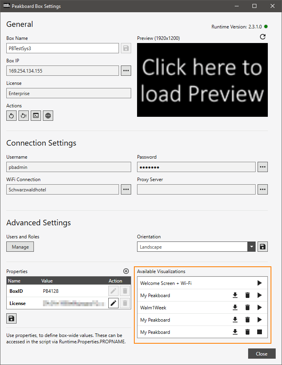Click the License field showing Enterprise
282x365 pixels.
(69, 93)
